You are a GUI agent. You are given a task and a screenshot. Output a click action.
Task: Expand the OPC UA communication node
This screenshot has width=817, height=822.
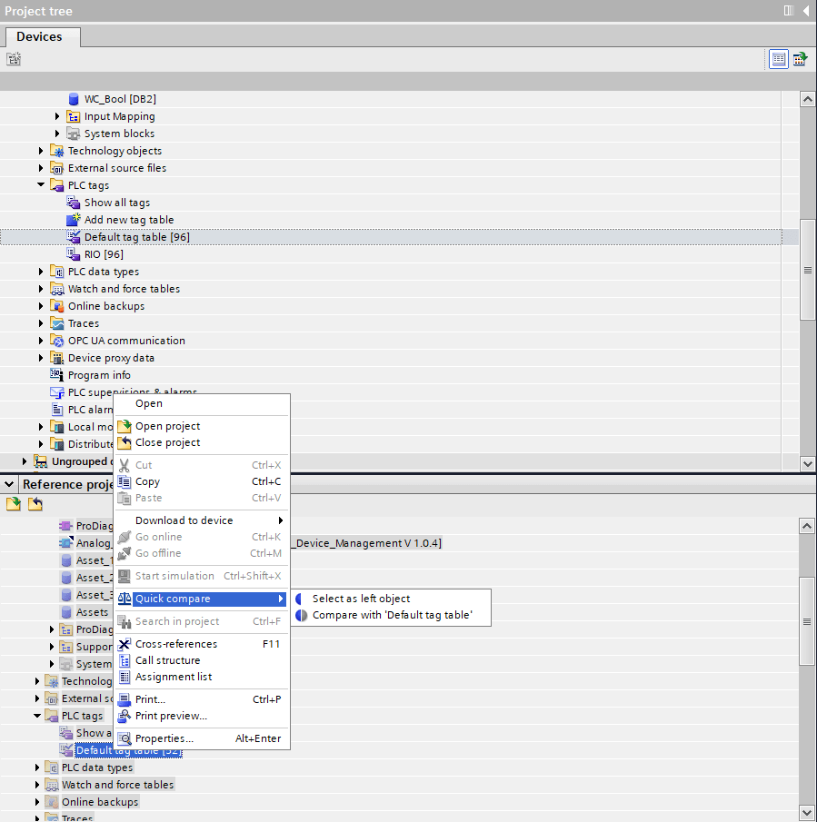41,341
